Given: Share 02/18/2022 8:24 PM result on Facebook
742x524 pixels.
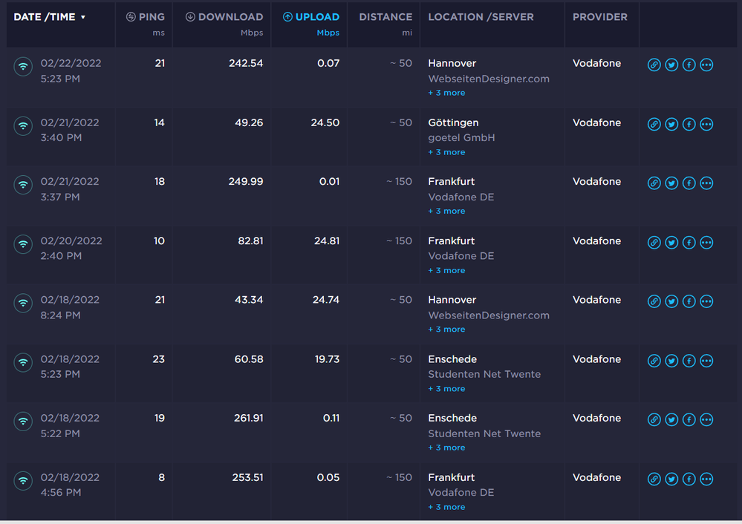Looking at the screenshot, I should point(689,301).
